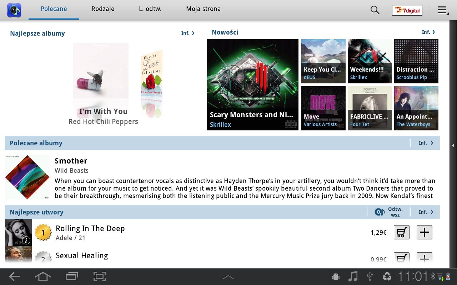
Task: Open the Moja strona tab
Action: pos(204,9)
